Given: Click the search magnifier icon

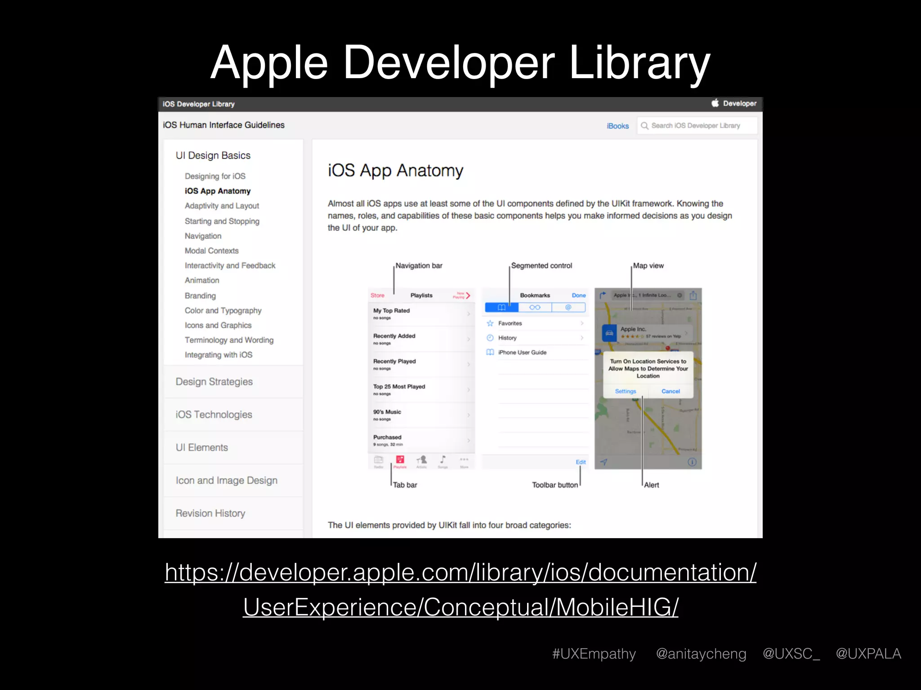Looking at the screenshot, I should click(x=644, y=126).
